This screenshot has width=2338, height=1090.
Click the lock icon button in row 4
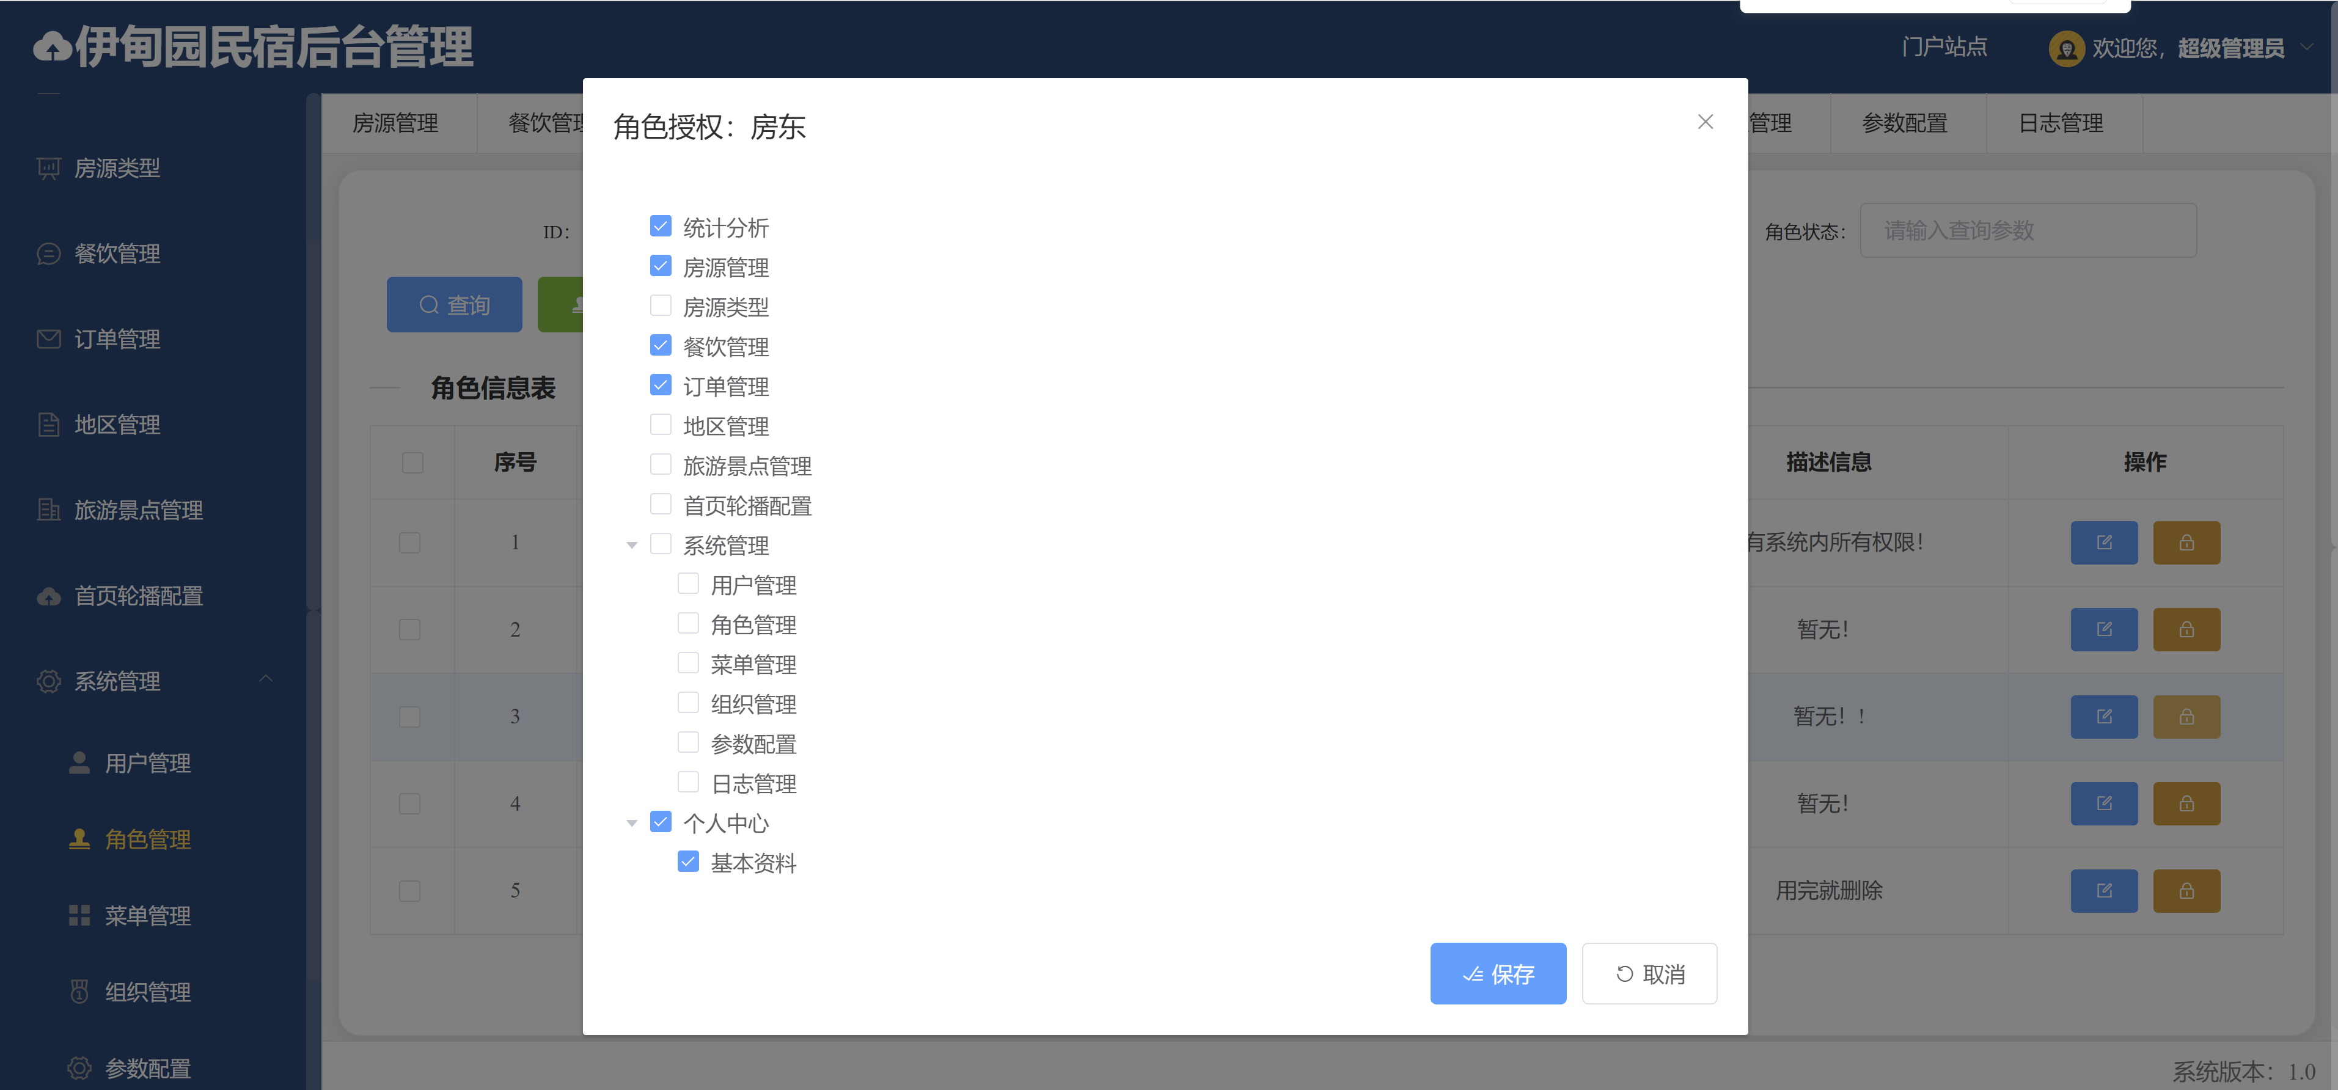click(x=2186, y=803)
